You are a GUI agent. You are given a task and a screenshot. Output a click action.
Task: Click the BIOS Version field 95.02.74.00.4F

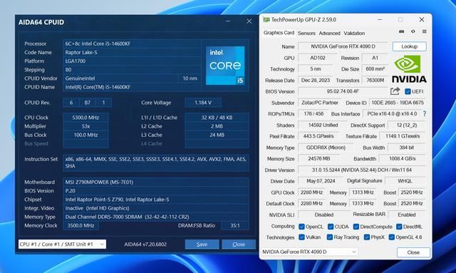[343, 91]
